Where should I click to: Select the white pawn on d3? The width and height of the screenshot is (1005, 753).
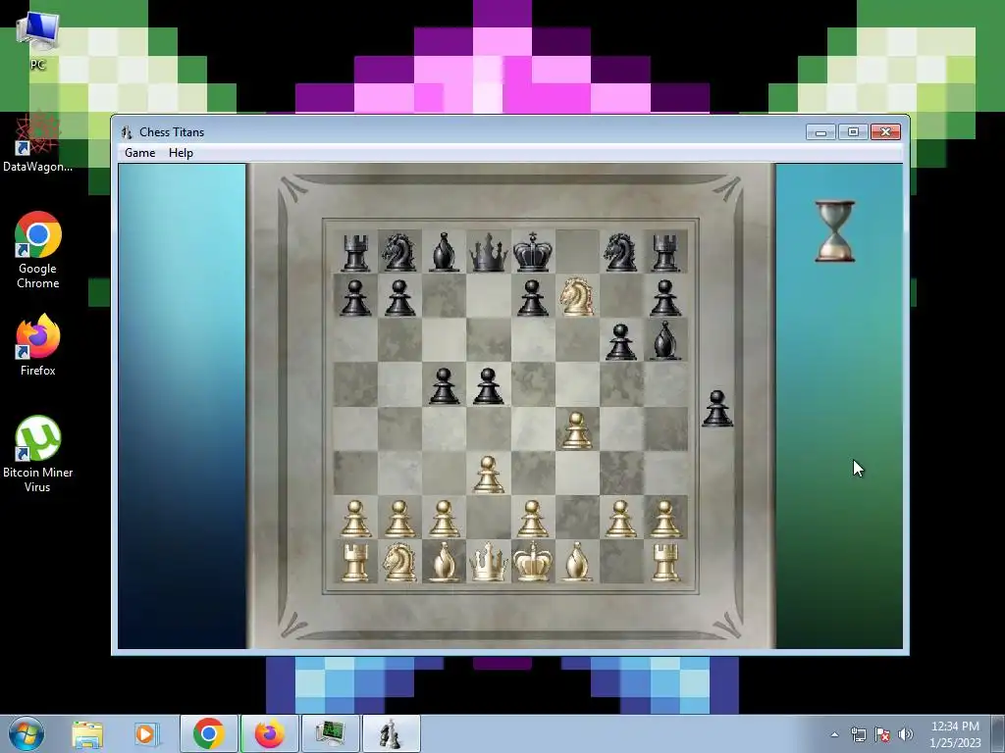(x=489, y=474)
